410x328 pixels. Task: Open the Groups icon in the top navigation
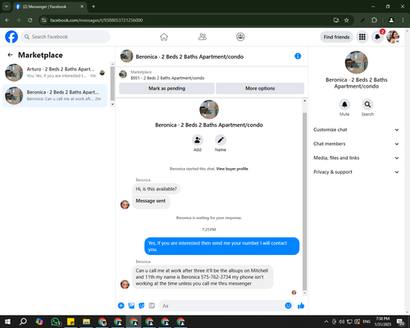click(240, 37)
